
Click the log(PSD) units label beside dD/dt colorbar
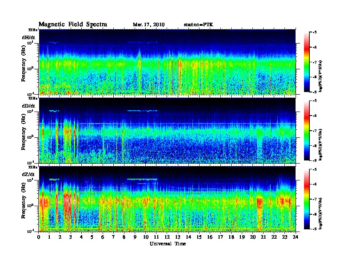point(321,144)
